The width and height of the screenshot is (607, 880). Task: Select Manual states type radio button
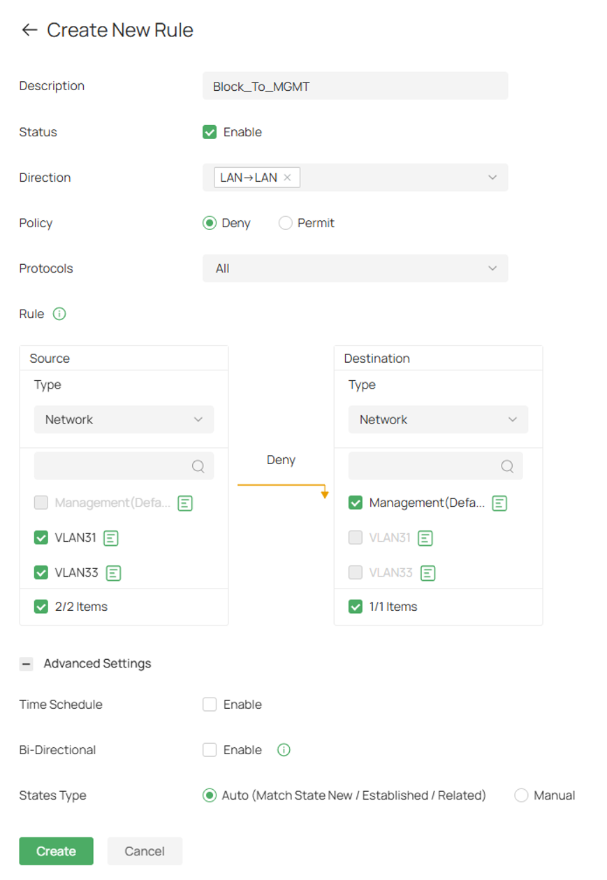click(x=521, y=795)
